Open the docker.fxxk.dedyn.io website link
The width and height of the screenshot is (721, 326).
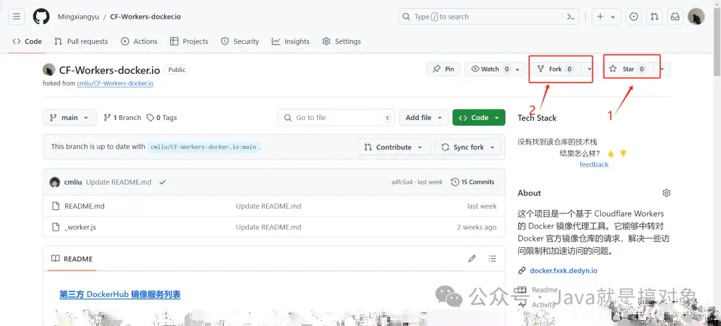(563, 271)
